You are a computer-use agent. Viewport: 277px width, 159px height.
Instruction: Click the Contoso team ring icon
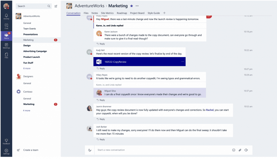click(19, 92)
